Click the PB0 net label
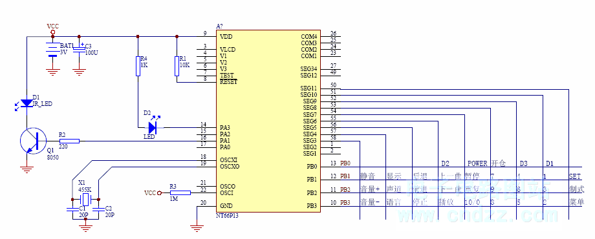 [345, 163]
